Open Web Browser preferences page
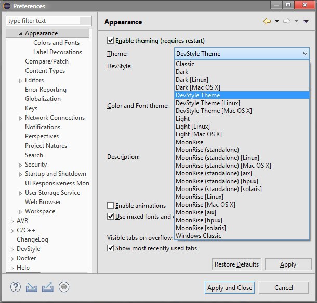The image size is (317, 303). 43,201
